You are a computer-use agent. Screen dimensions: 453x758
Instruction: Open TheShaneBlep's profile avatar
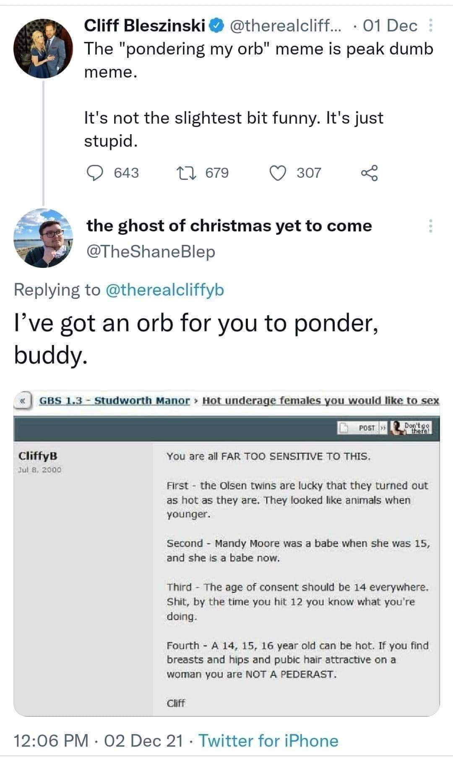point(43,238)
